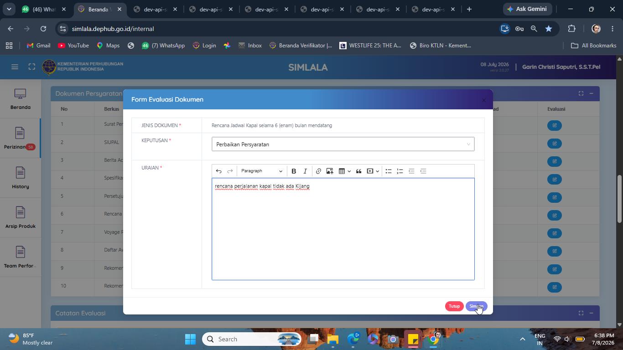
Task: Close the Form Evaluasi Dokumen dialog
Action: (x=484, y=100)
